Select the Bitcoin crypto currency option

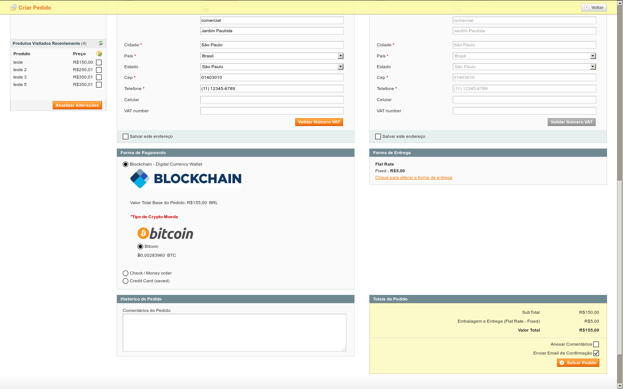[x=140, y=247]
